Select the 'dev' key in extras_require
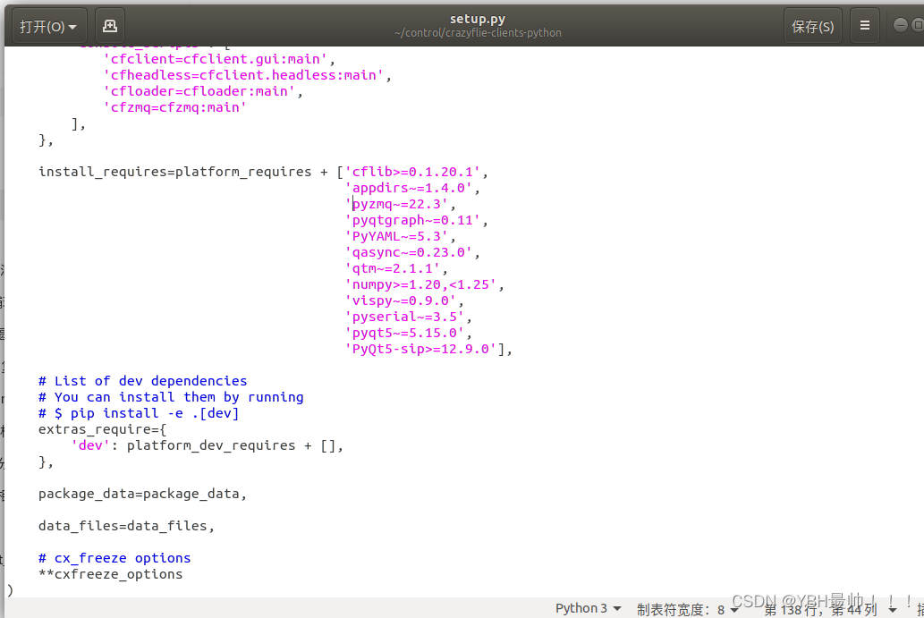The width and height of the screenshot is (924, 618). pyautogui.click(x=89, y=444)
